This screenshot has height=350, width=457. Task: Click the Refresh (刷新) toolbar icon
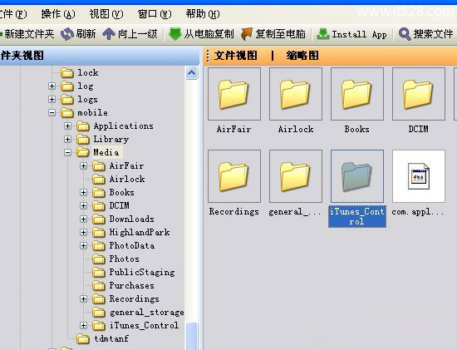click(x=66, y=34)
